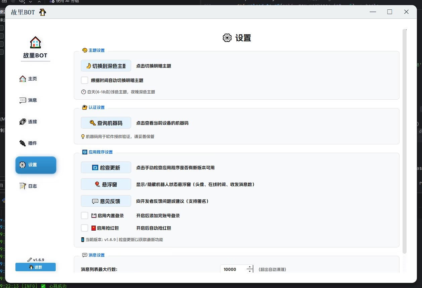Click the lock icon on 认证设置 header

(x=84, y=107)
